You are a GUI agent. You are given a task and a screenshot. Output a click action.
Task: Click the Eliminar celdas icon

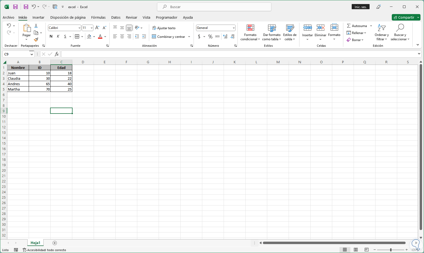coord(321,28)
